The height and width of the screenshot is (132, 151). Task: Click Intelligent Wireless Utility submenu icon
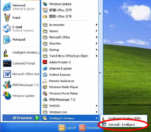(103, 118)
